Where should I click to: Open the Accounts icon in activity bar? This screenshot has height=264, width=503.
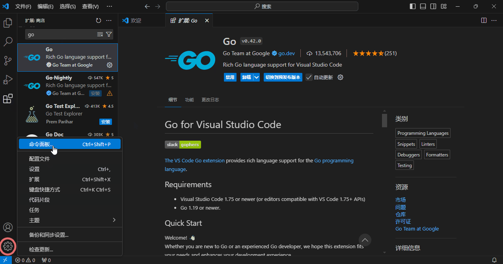(x=8, y=227)
